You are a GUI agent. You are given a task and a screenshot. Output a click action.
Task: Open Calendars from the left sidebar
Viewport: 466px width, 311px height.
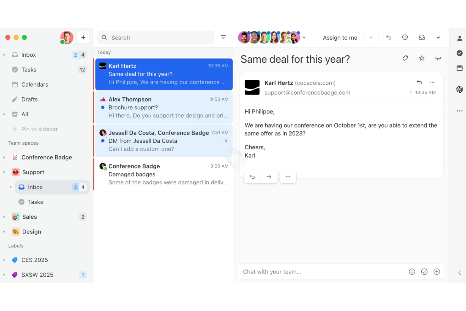[35, 84]
